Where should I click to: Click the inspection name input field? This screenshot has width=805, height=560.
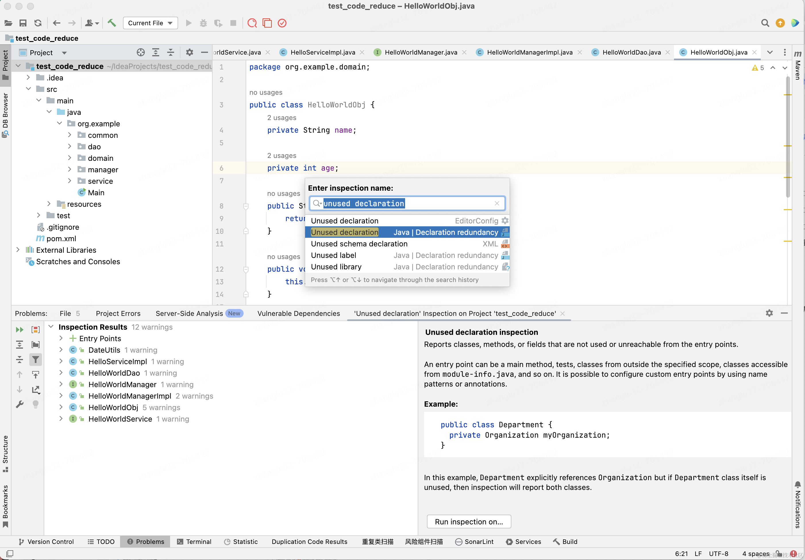[x=407, y=203]
